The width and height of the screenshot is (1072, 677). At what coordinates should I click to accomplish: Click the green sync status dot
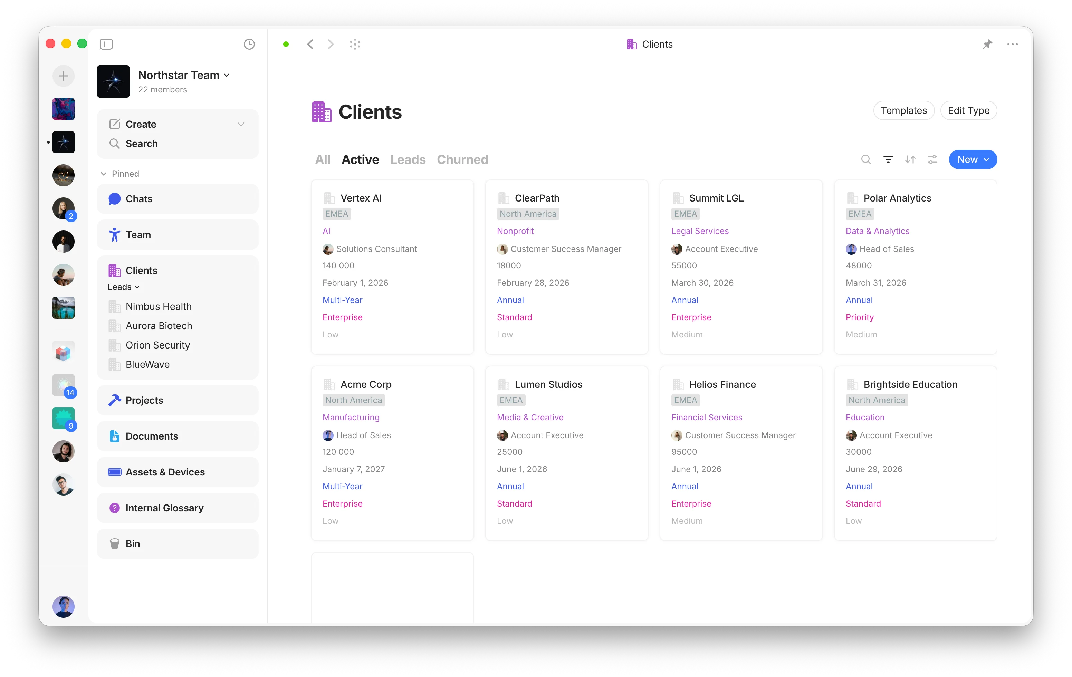coord(286,44)
